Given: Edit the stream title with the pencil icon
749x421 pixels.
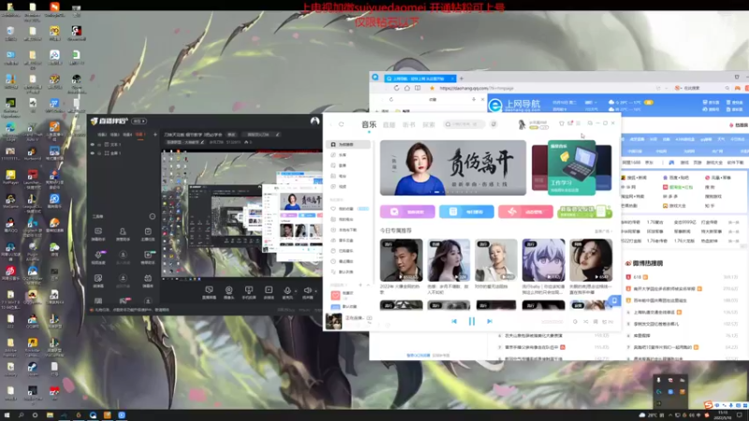Looking at the screenshot, I should point(278,135).
